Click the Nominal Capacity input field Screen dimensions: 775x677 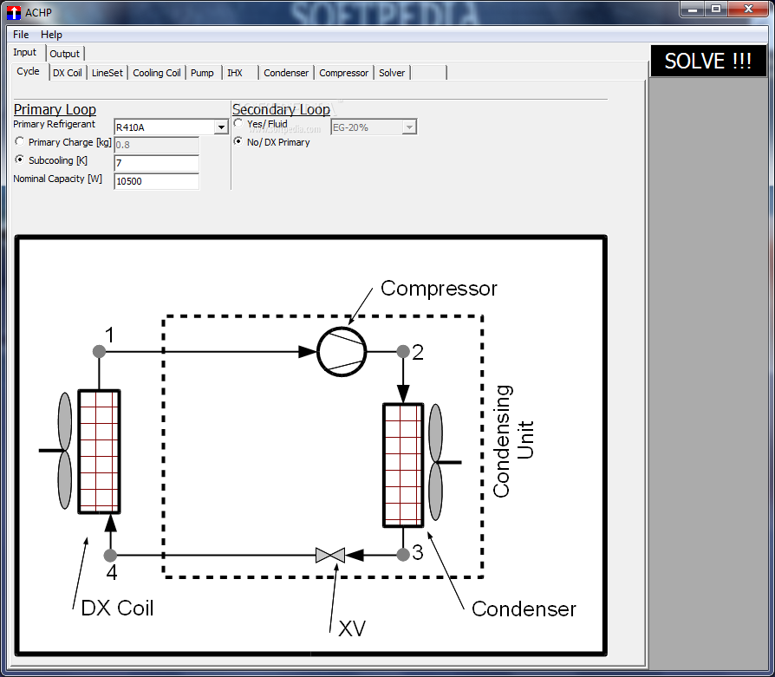(x=156, y=181)
